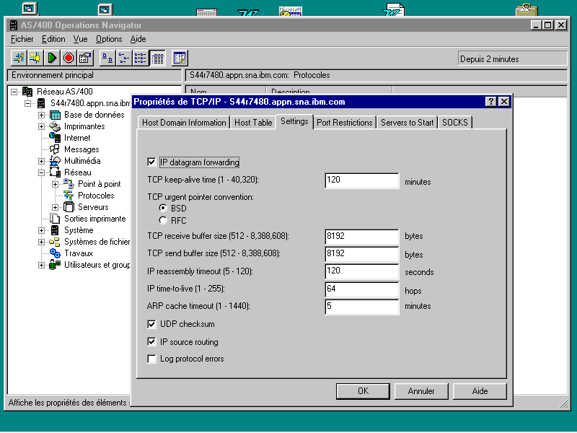The height and width of the screenshot is (433, 577).
Task: Expand the Multimédia node
Action: (x=41, y=161)
